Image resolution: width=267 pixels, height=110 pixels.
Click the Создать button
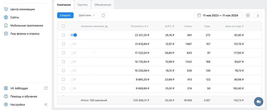click(x=65, y=15)
